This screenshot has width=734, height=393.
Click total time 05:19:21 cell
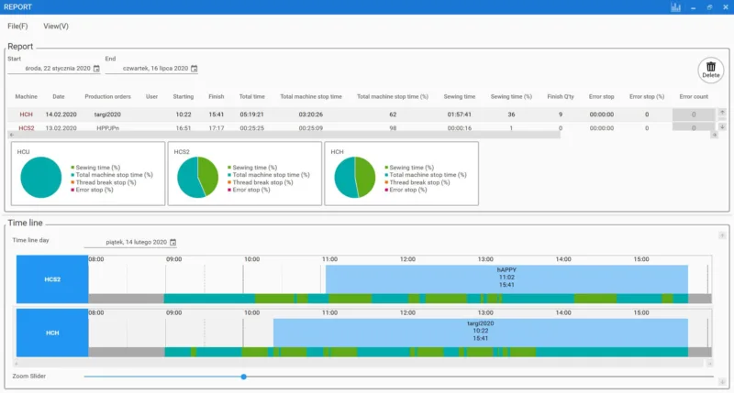point(251,115)
